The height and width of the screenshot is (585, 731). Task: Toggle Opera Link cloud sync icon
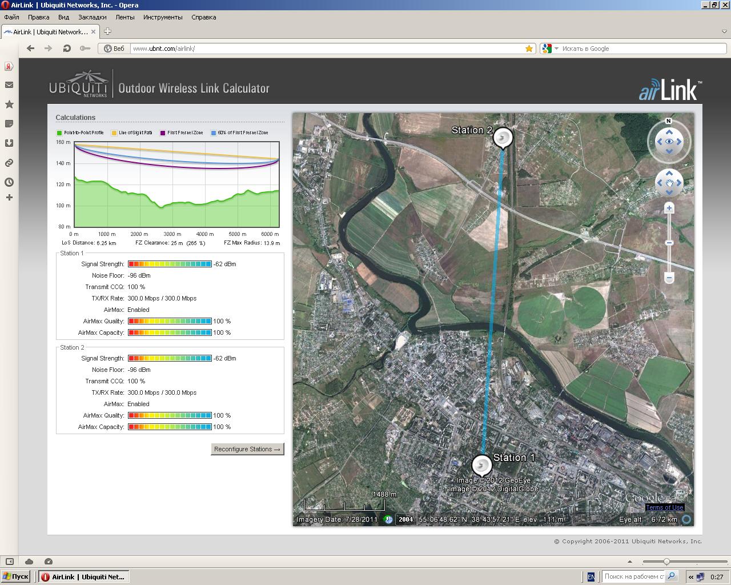(x=29, y=562)
